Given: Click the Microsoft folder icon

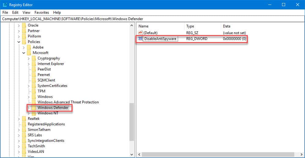Looking at the screenshot, I should (x=29, y=53).
